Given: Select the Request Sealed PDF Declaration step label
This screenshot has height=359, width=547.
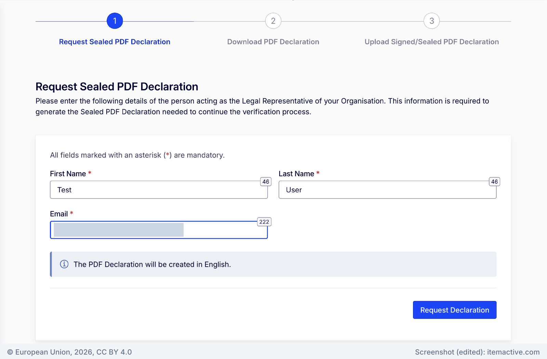Looking at the screenshot, I should point(115,42).
